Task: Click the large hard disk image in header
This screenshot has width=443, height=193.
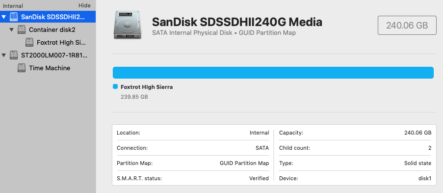Action: pyautogui.click(x=129, y=25)
